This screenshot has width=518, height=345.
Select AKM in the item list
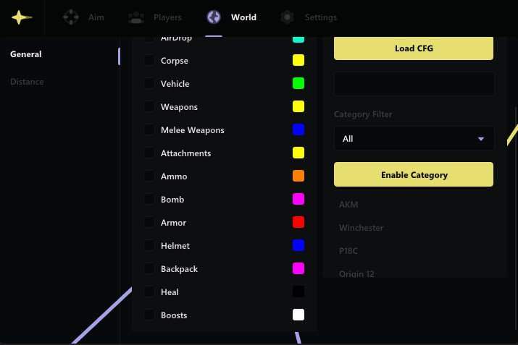(348, 205)
